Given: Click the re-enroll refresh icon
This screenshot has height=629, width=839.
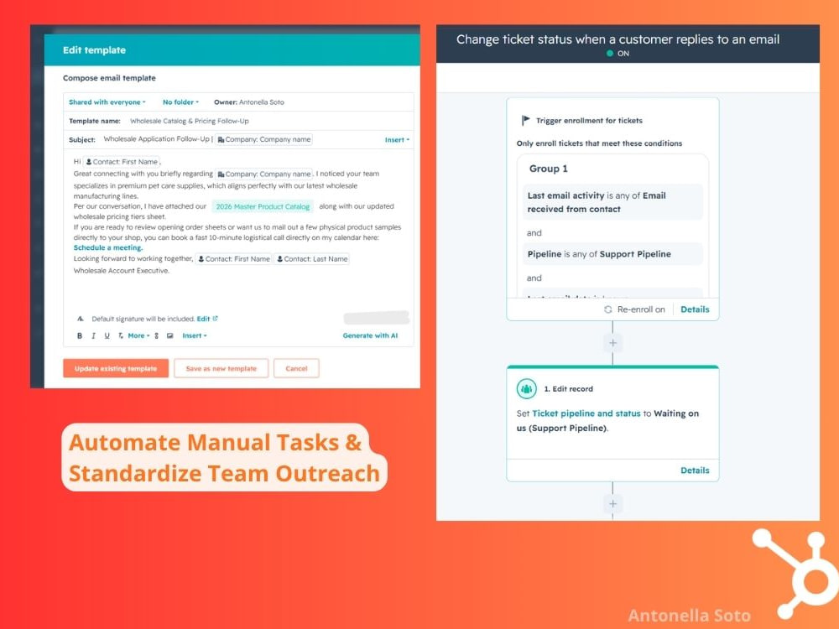Looking at the screenshot, I should click(607, 309).
